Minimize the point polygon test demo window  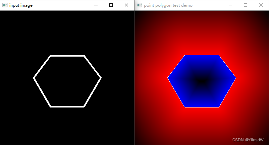[x=230, y=5]
